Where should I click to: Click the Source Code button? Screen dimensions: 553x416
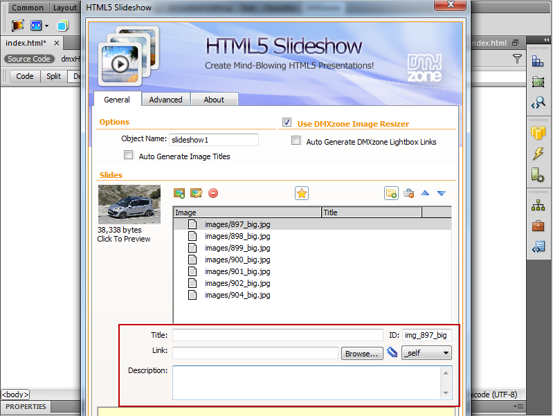[x=29, y=59]
